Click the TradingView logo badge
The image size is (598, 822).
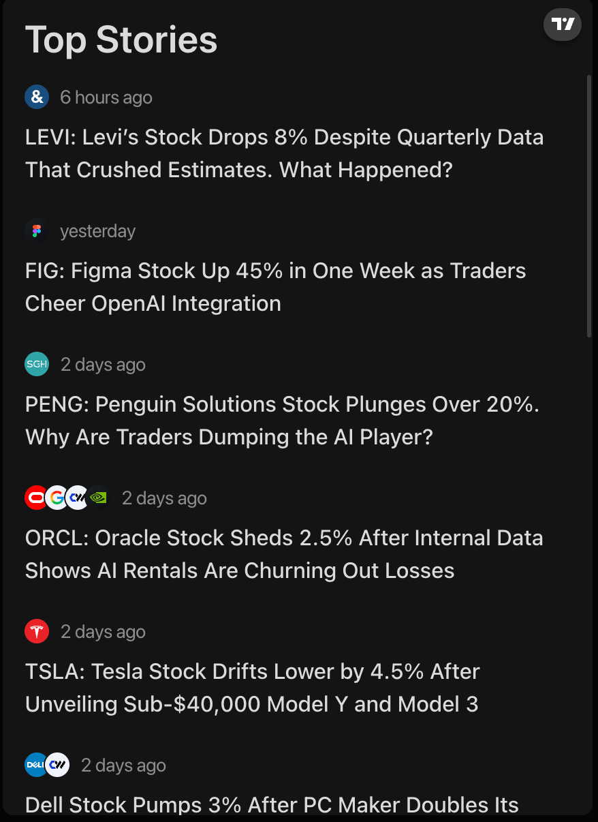pyautogui.click(x=562, y=25)
